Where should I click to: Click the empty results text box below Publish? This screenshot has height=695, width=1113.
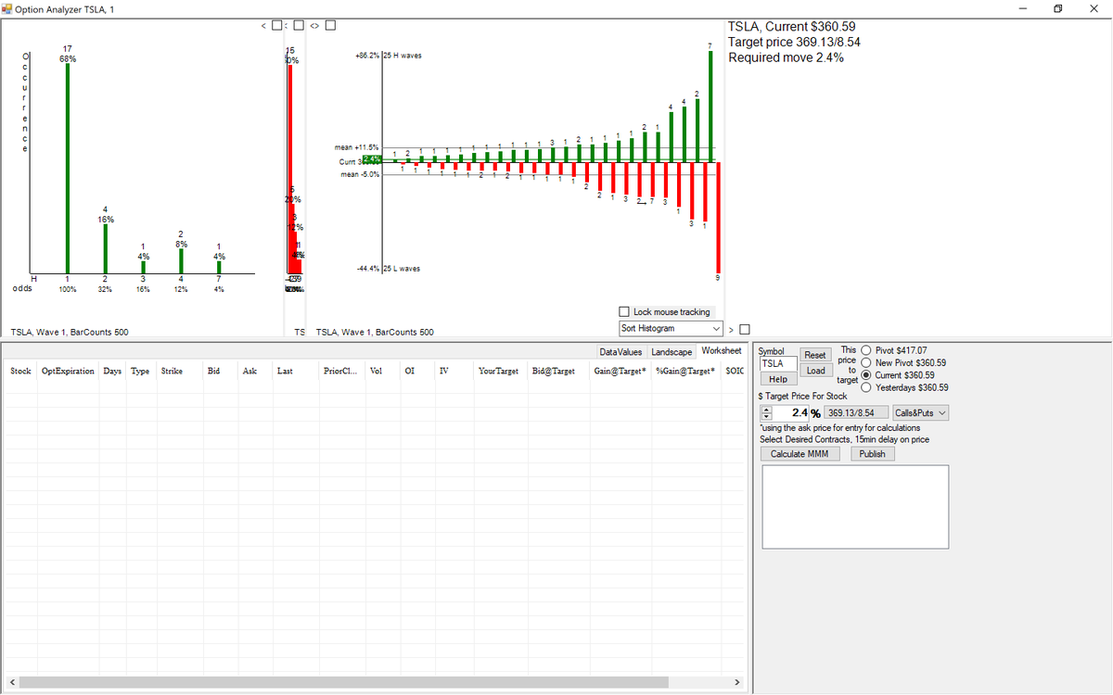[x=855, y=509]
